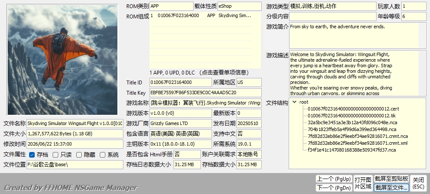Enable the 只读 read-only checkbox
Viewport: 430px width, 194px height.
(55, 155)
